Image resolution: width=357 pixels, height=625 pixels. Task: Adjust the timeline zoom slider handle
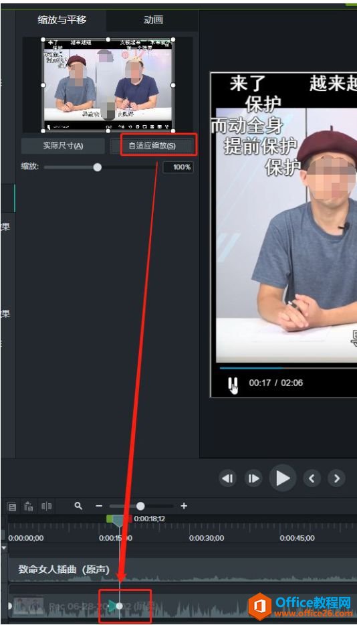[140, 506]
